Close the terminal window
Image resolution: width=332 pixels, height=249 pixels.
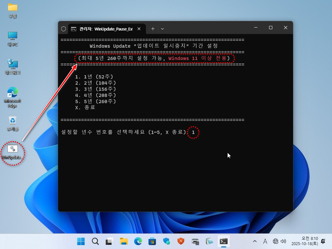[x=286, y=28]
